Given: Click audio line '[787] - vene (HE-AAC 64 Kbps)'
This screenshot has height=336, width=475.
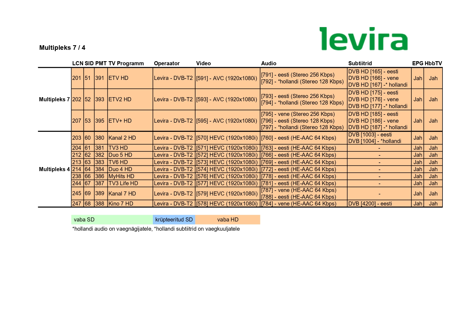Looking at the screenshot, I should pos(299,190).
